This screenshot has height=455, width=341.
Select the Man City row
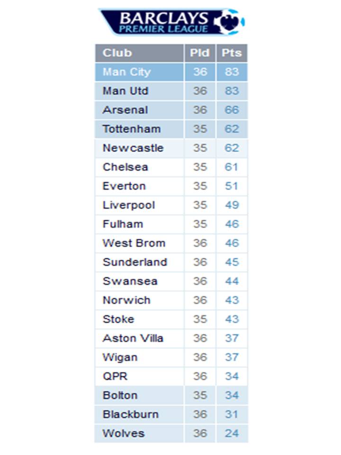coord(126,72)
